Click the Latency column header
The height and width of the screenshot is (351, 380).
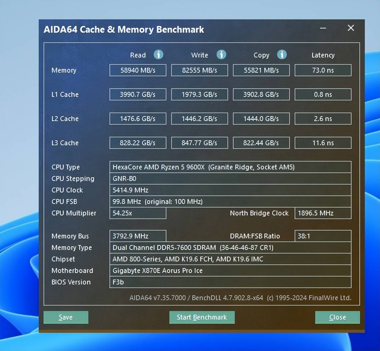[x=323, y=55]
